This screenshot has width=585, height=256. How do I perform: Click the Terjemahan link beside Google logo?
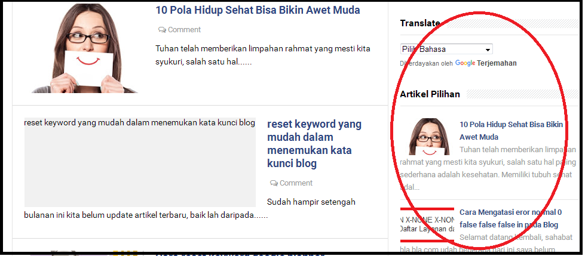(x=497, y=63)
